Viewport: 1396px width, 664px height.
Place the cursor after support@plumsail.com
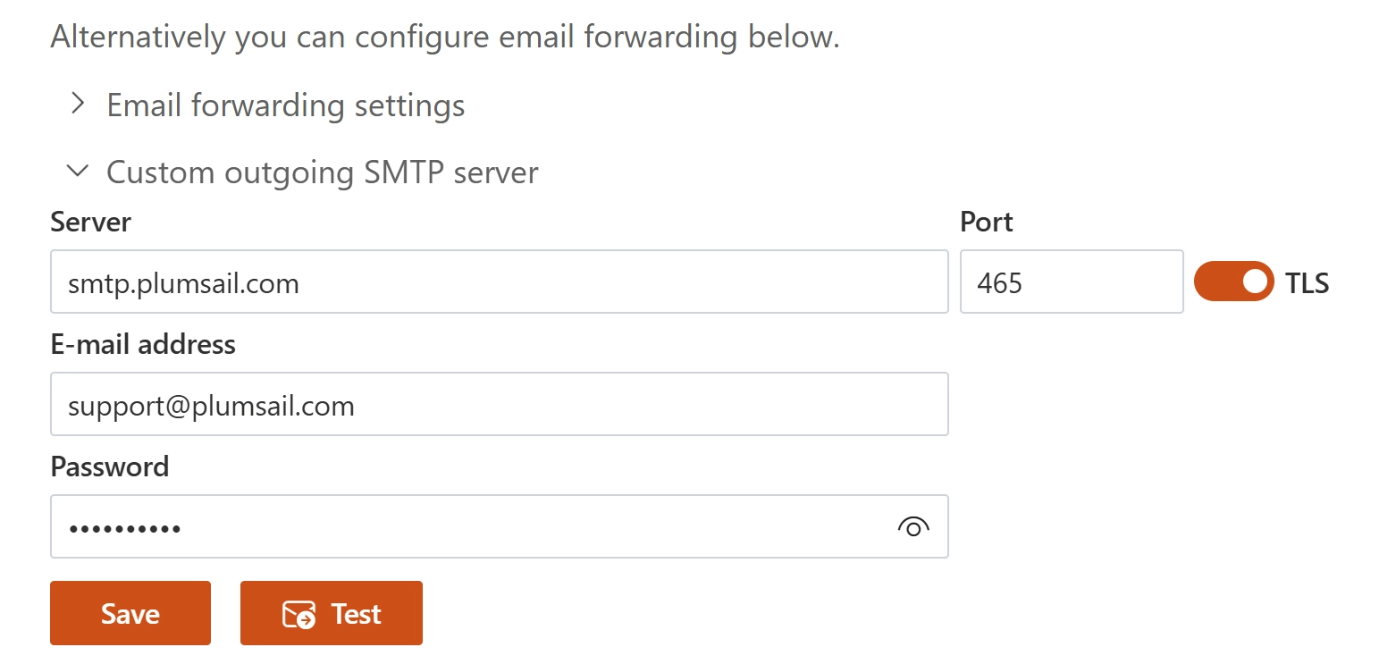coord(357,407)
